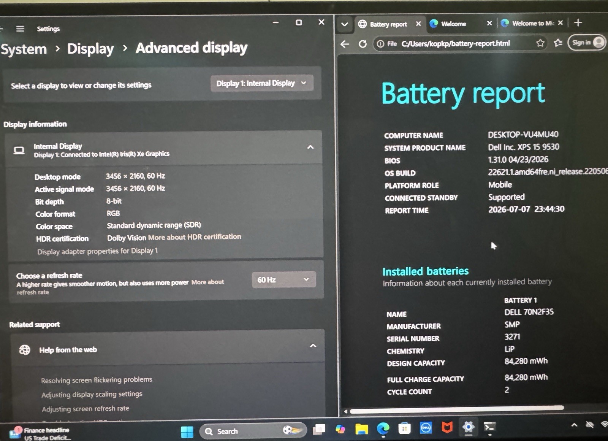Open Terminal from the taskbar
This screenshot has width=608, height=441.
tap(489, 427)
